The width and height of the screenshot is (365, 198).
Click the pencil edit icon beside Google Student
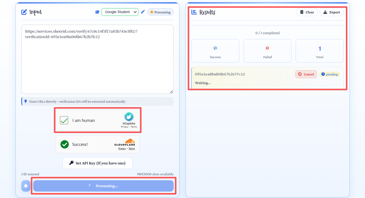[x=143, y=12]
